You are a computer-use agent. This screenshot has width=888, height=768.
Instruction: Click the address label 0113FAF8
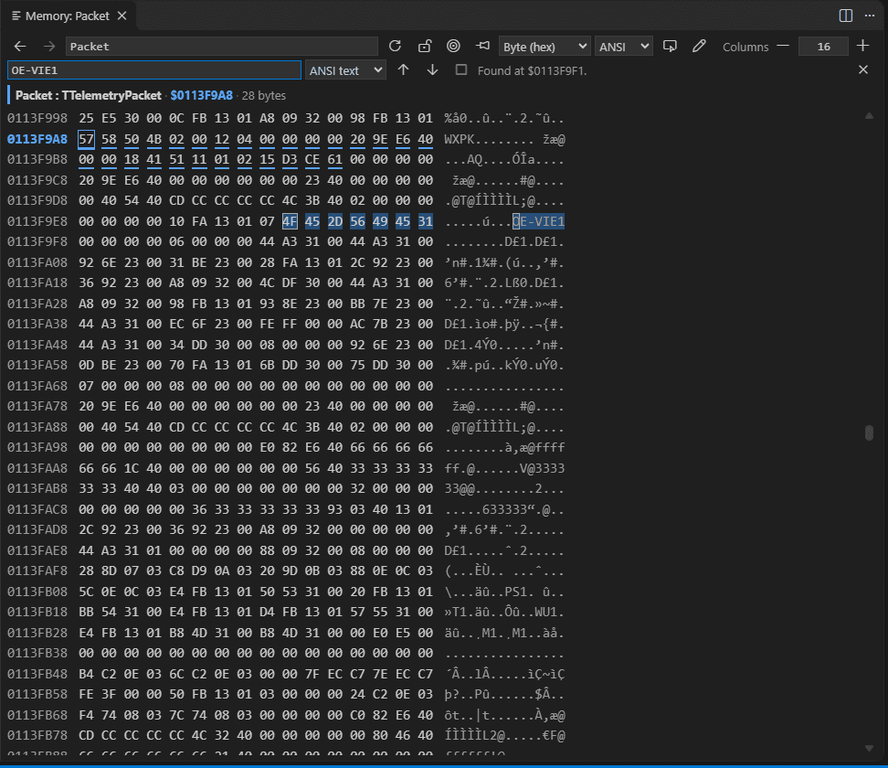(x=37, y=571)
